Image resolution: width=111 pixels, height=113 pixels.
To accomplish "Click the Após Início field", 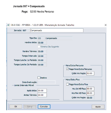I will tap(42, 91).
